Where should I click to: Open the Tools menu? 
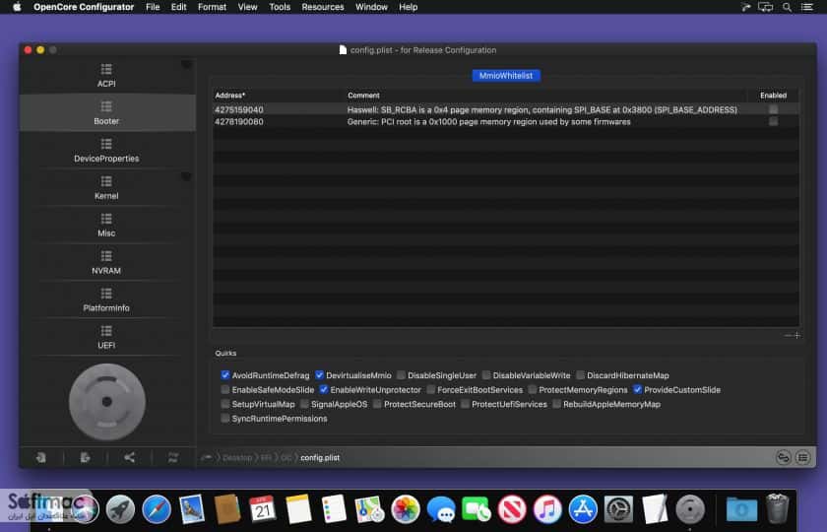pyautogui.click(x=280, y=7)
